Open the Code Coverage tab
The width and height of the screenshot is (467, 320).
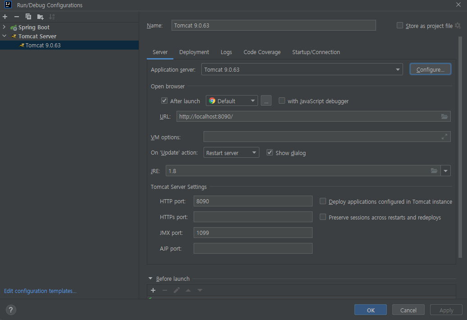[x=262, y=52]
